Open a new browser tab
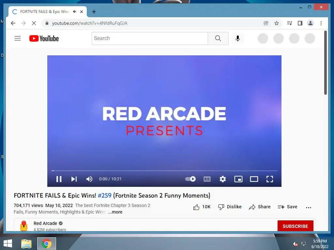This screenshot has width=334, height=250. pos(94,12)
